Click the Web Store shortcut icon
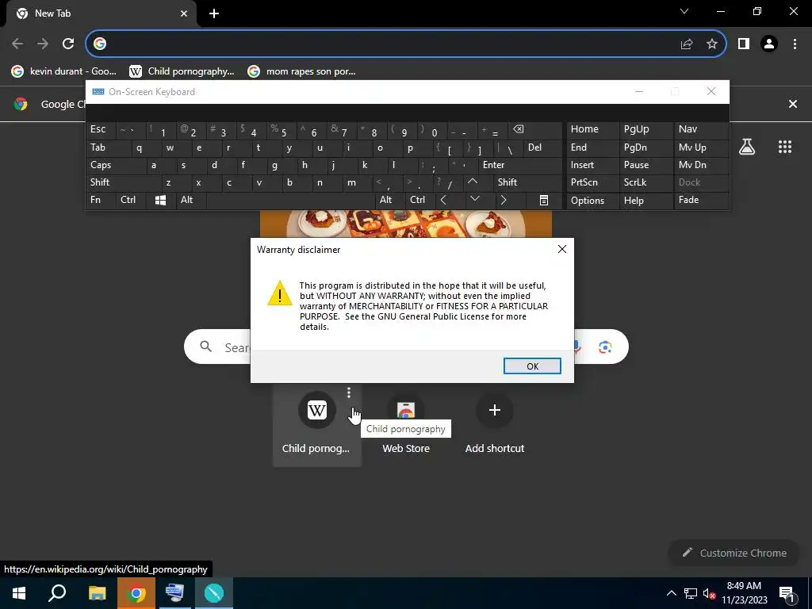 [x=406, y=410]
